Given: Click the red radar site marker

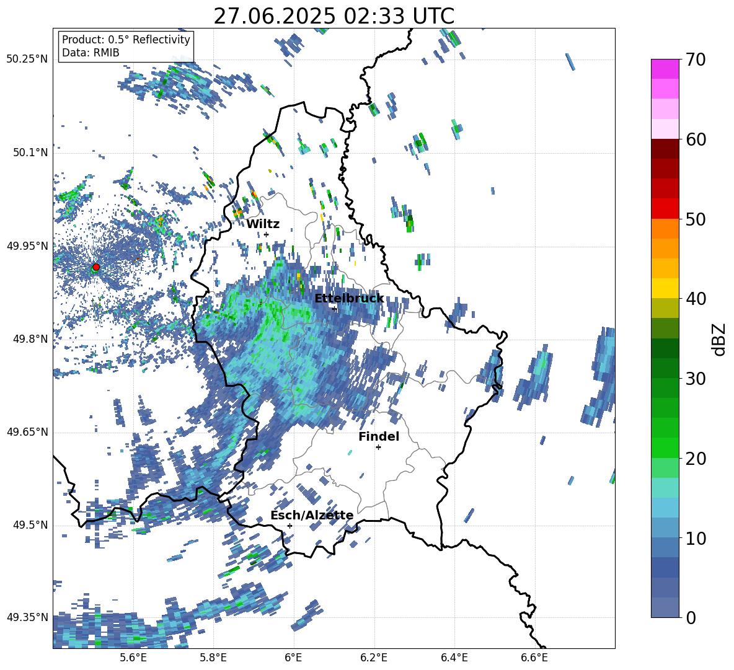Looking at the screenshot, I should pyautogui.click(x=96, y=267).
